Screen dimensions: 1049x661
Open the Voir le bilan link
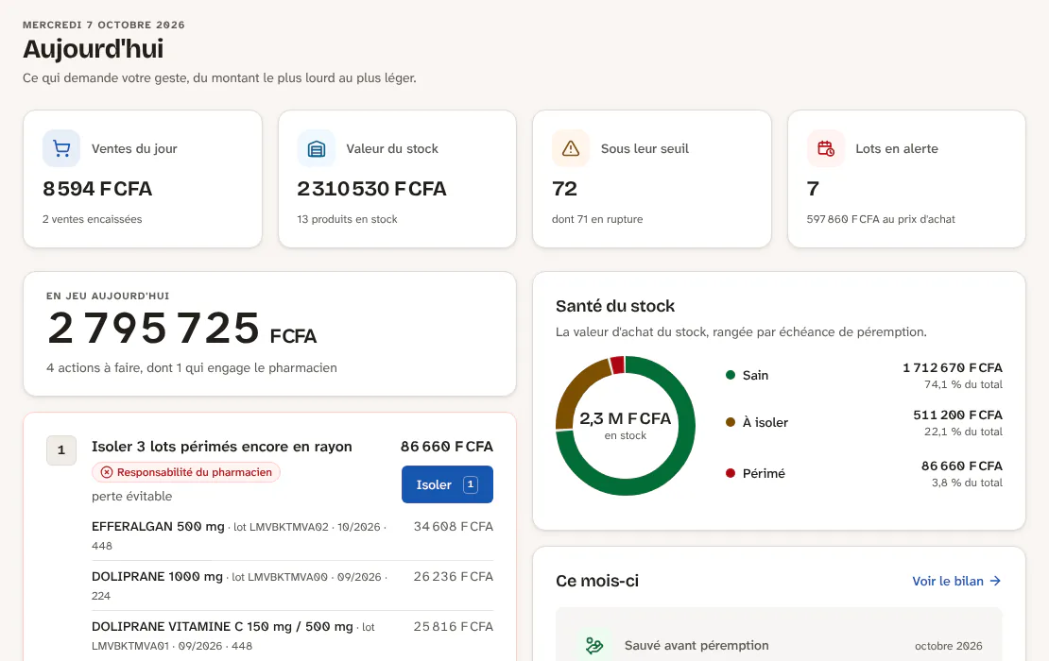coord(956,581)
